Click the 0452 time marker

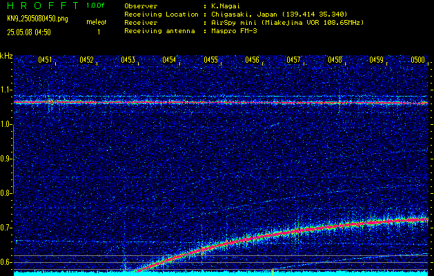(86, 60)
